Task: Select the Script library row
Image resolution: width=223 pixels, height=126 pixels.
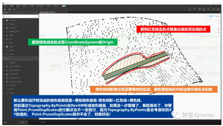Action: pos(20,50)
